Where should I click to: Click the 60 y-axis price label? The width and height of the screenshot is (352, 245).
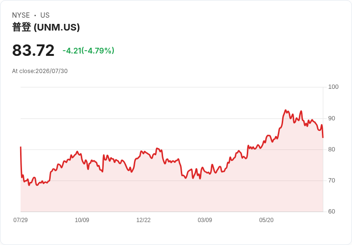click(x=331, y=212)
